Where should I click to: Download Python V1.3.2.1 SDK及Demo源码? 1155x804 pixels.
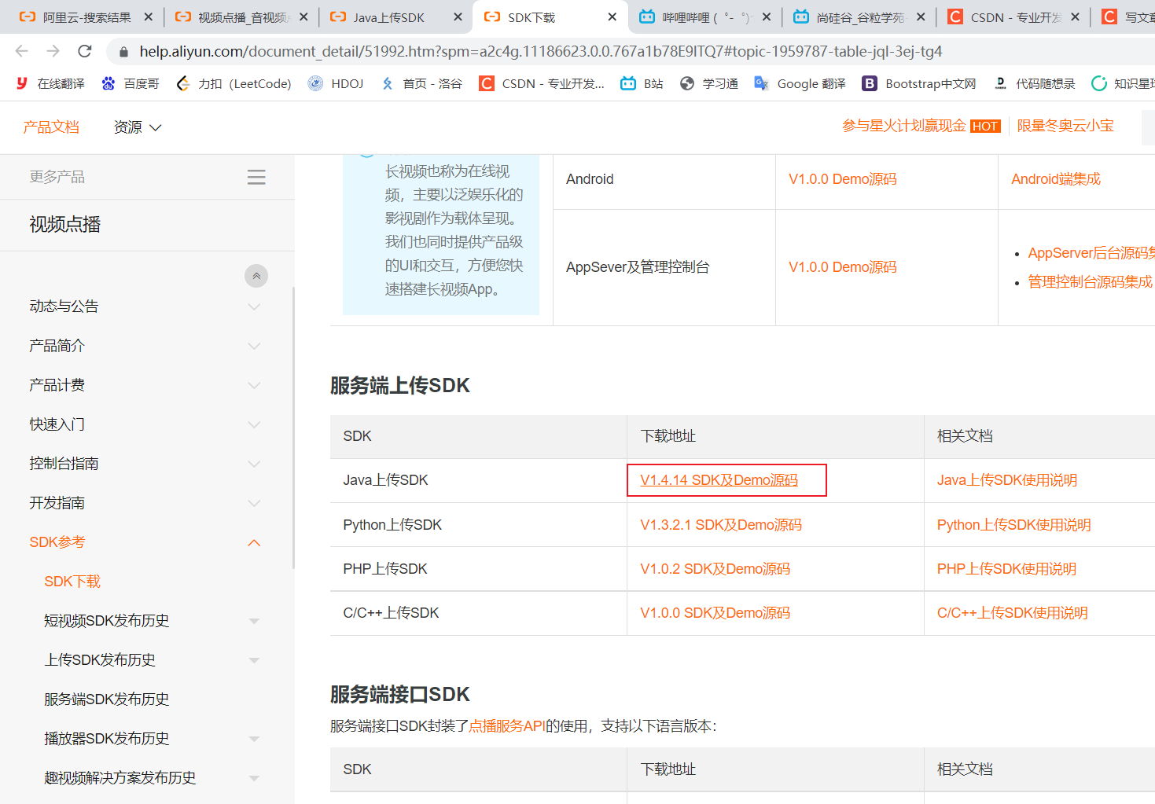[x=721, y=525]
